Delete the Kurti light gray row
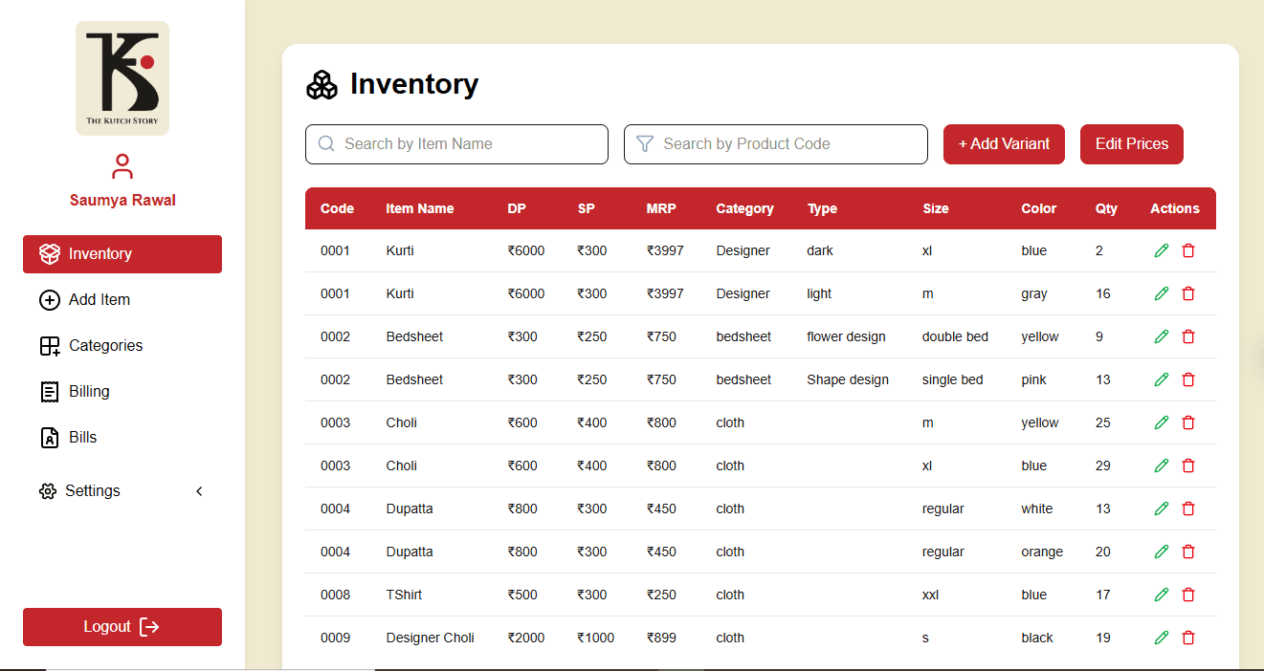This screenshot has width=1264, height=671. [x=1188, y=293]
